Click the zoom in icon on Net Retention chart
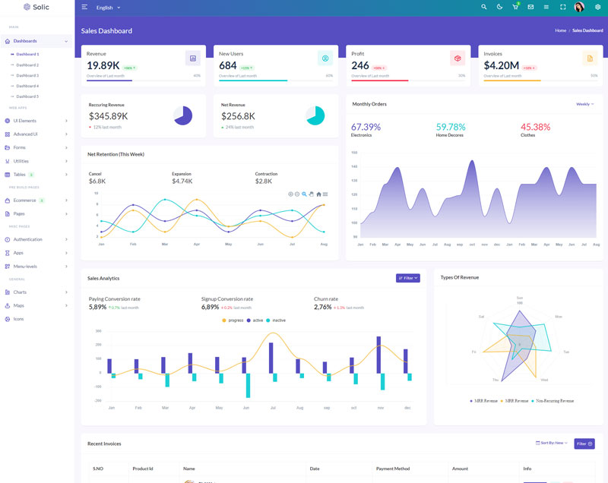This screenshot has height=483, width=608. (290, 194)
